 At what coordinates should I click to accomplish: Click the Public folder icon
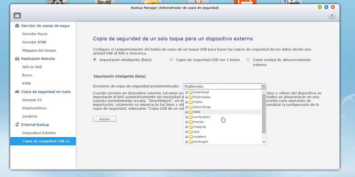click(x=190, y=102)
